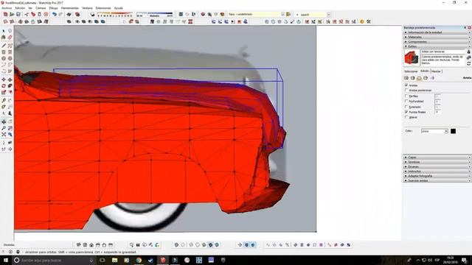Open the Cámara menu

(x=41, y=8)
